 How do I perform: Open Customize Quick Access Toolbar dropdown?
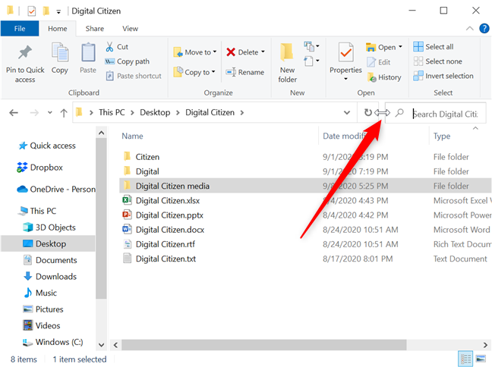(58, 12)
